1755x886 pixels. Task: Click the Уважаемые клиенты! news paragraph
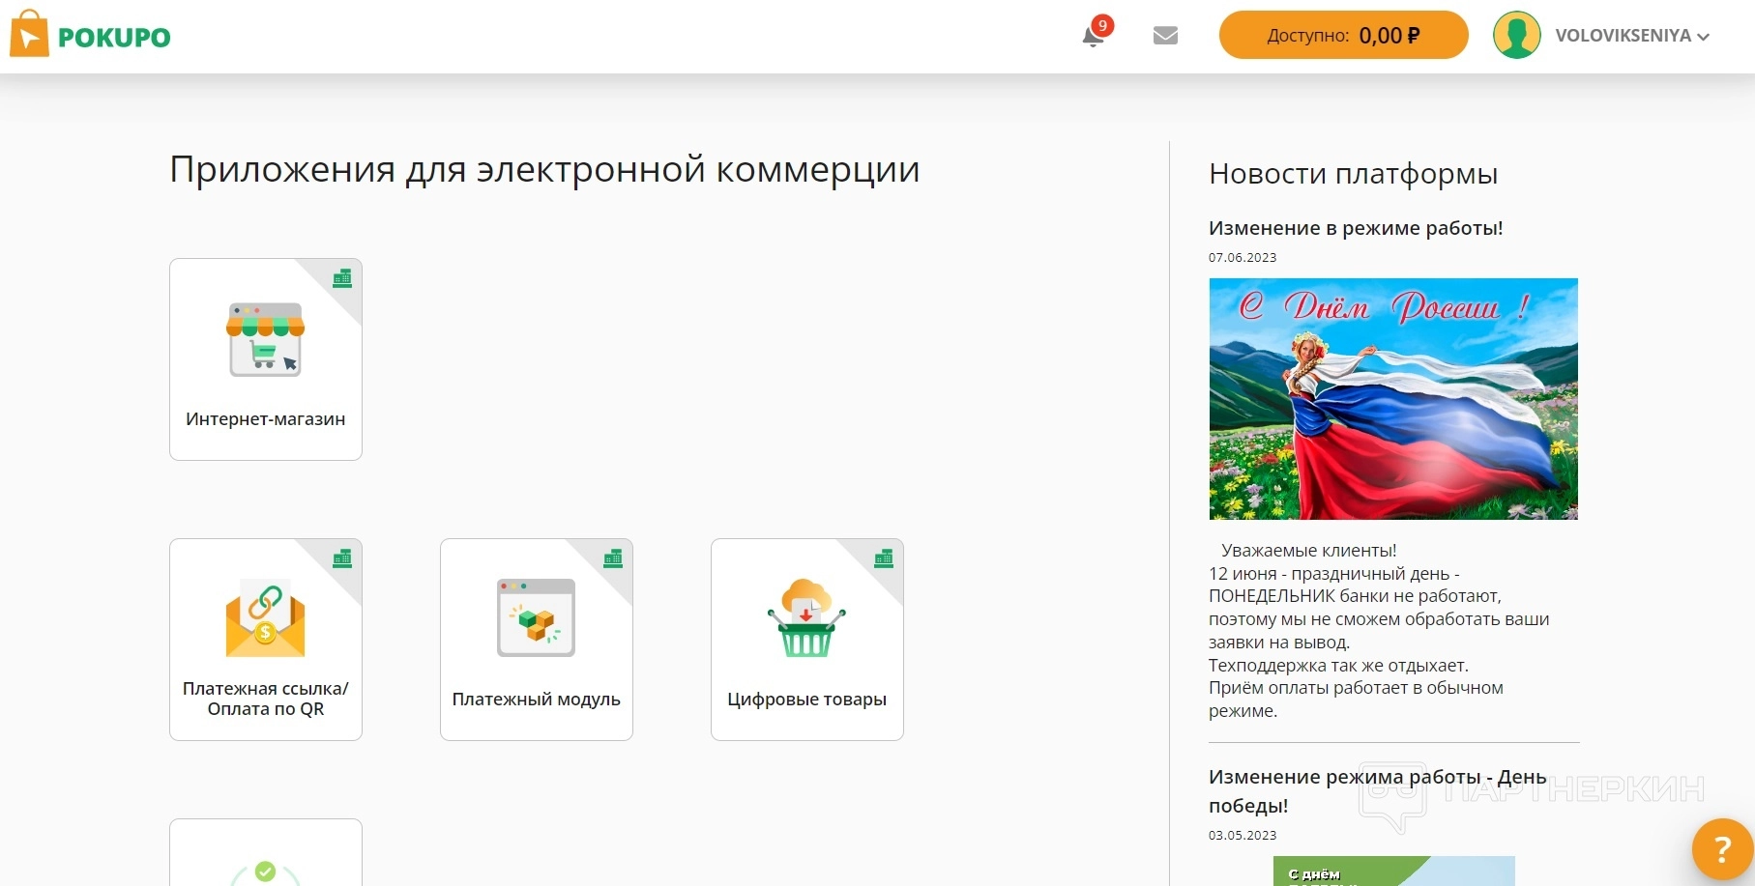click(1379, 631)
